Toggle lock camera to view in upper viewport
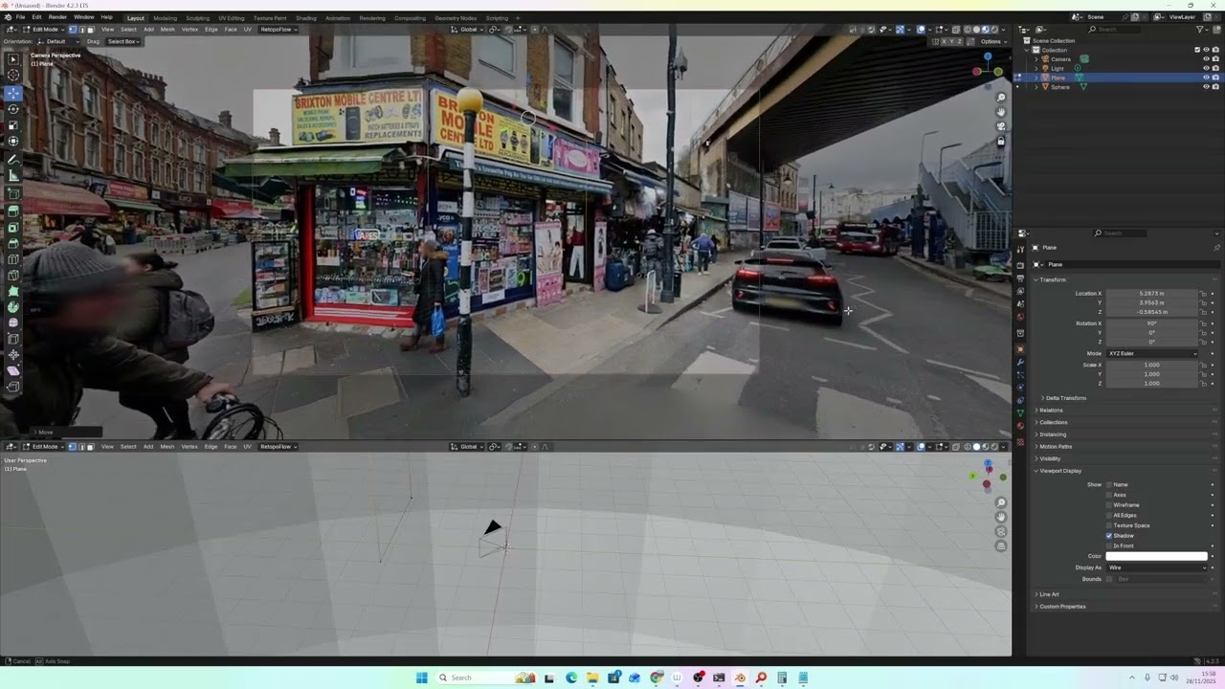This screenshot has height=689, width=1225. (x=1001, y=141)
